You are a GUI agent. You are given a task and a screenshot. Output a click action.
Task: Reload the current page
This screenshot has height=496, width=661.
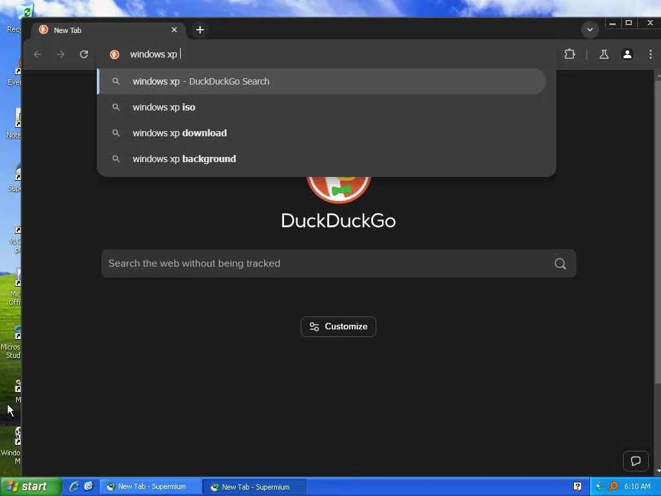tap(84, 54)
